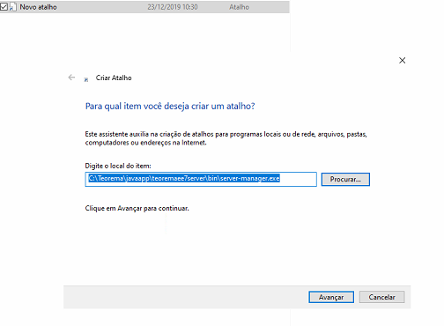Click the Atalho type cell
Image resolution: width=444 pixels, height=326 pixels.
pos(239,7)
